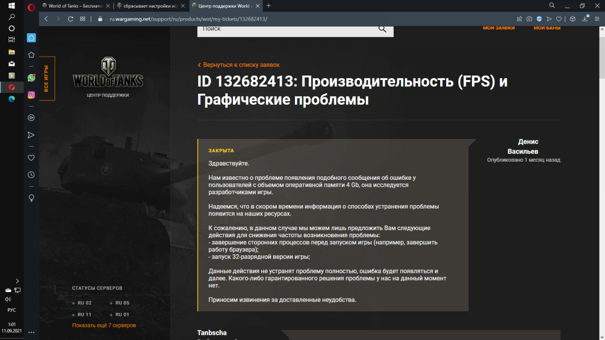Open the Speed Dial start page grid
Screen dimensions: 605x340
click(x=83, y=19)
